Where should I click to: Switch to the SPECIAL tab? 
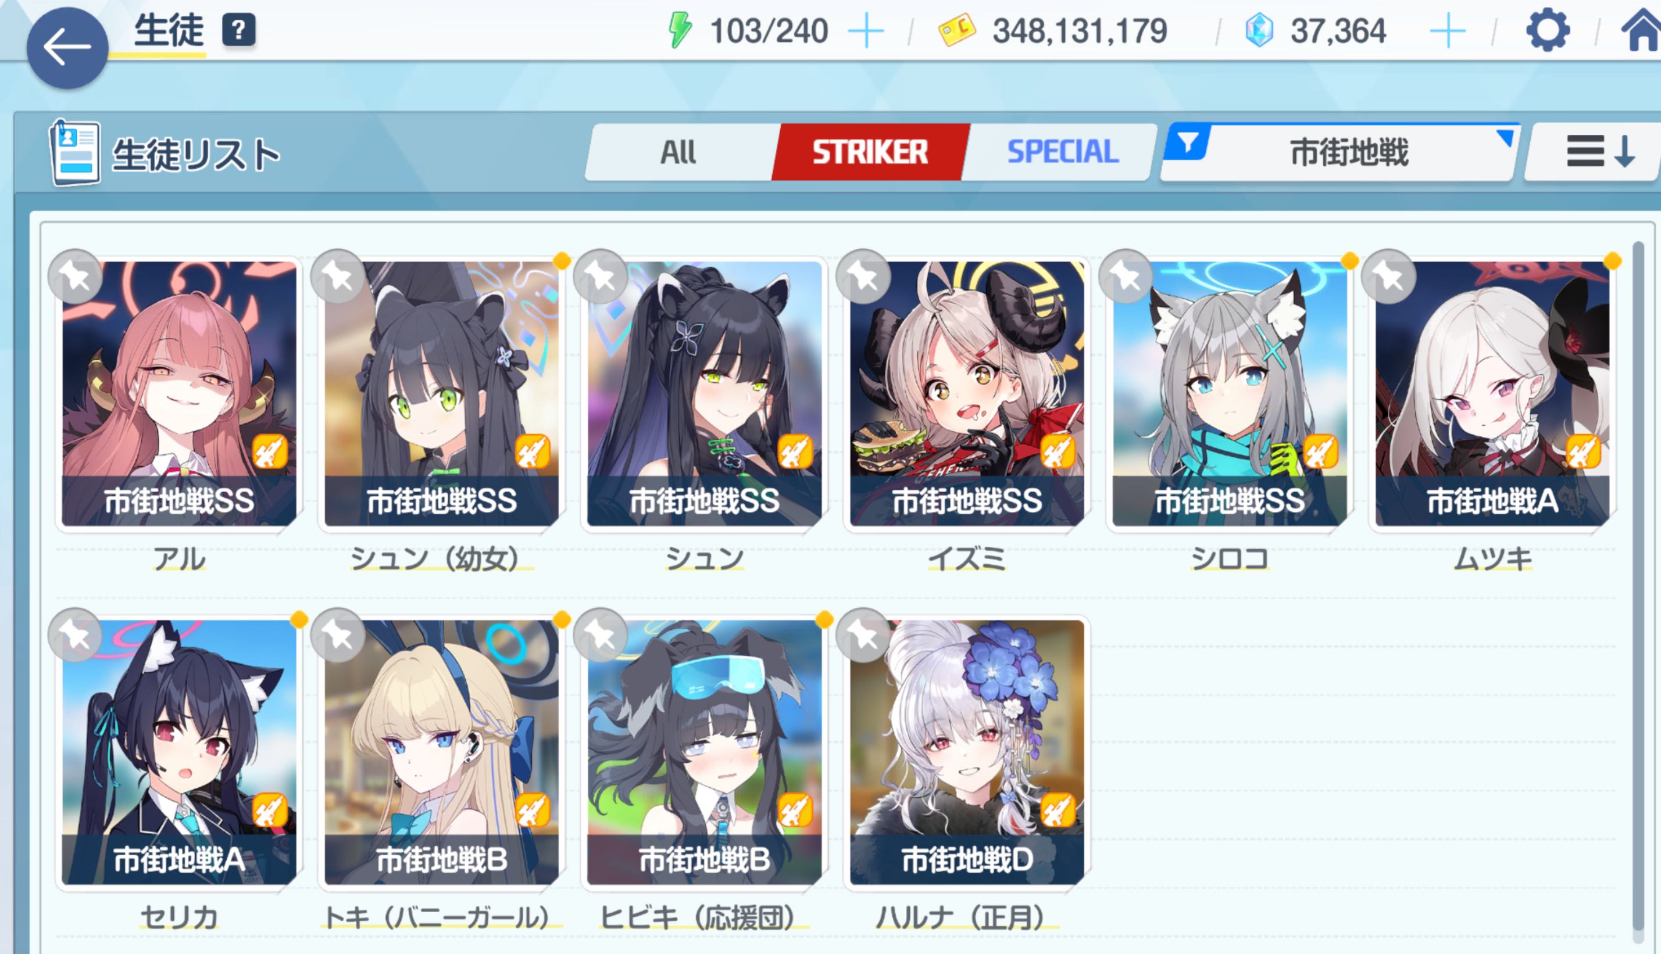coord(1062,152)
